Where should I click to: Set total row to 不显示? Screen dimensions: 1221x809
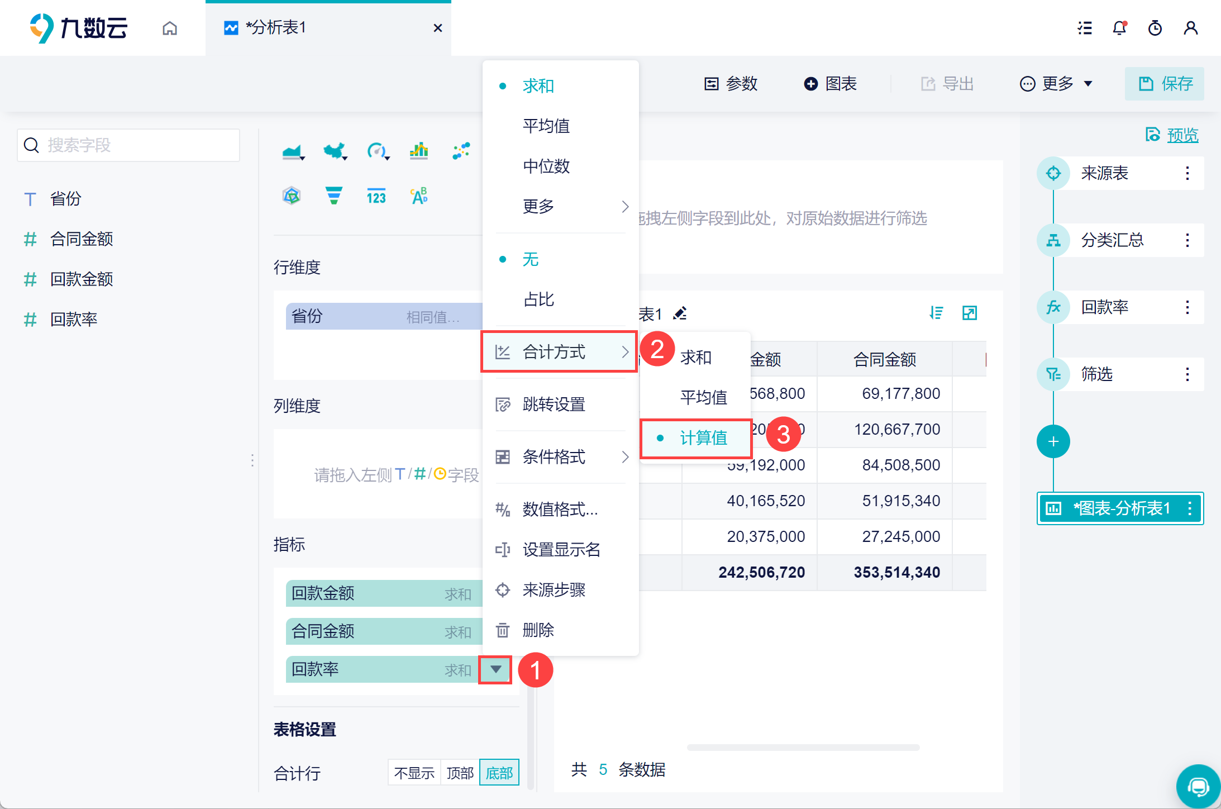[414, 773]
